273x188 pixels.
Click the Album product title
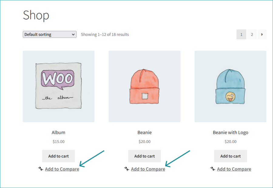[59, 133]
